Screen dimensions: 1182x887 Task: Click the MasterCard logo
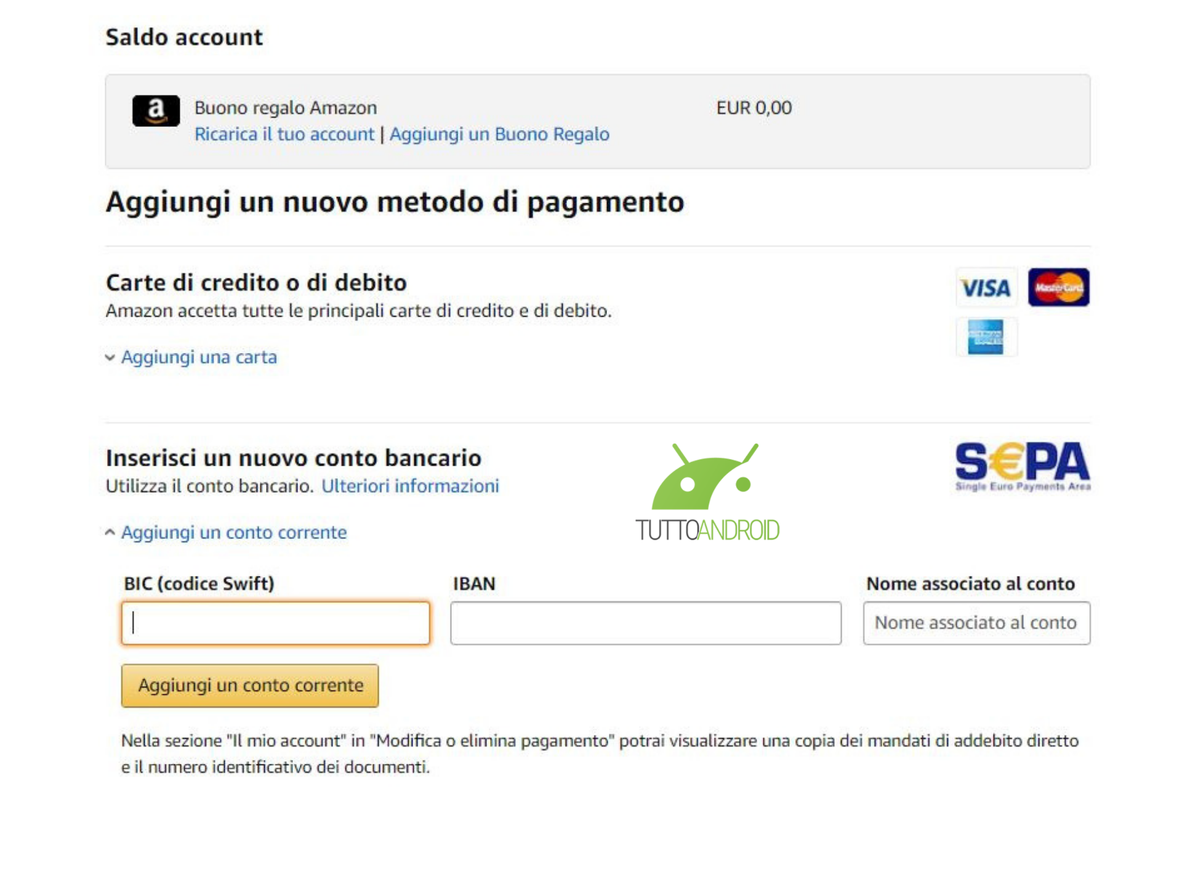(1058, 288)
